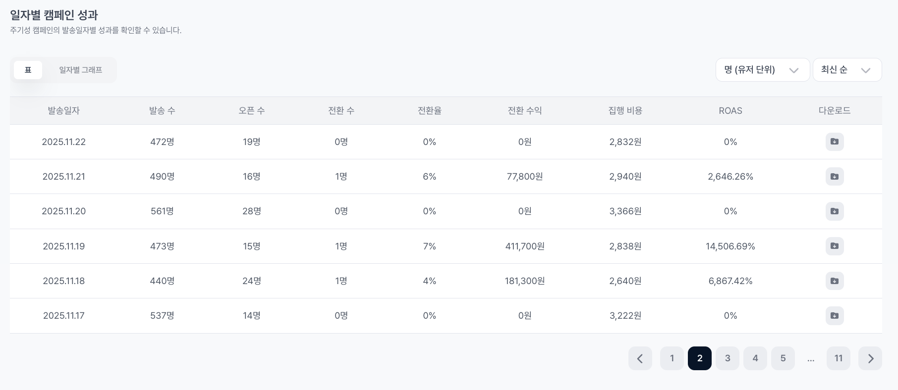
Task: Select the 2025.11.17 date cell
Action: pos(63,316)
